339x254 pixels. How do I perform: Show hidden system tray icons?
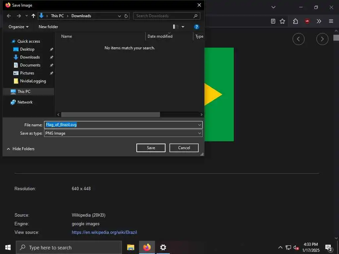tap(280, 247)
